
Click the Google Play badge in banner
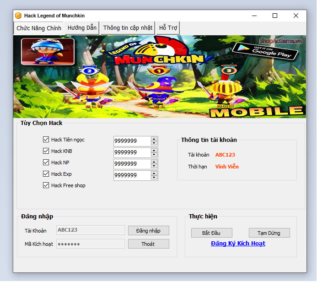[265, 51]
